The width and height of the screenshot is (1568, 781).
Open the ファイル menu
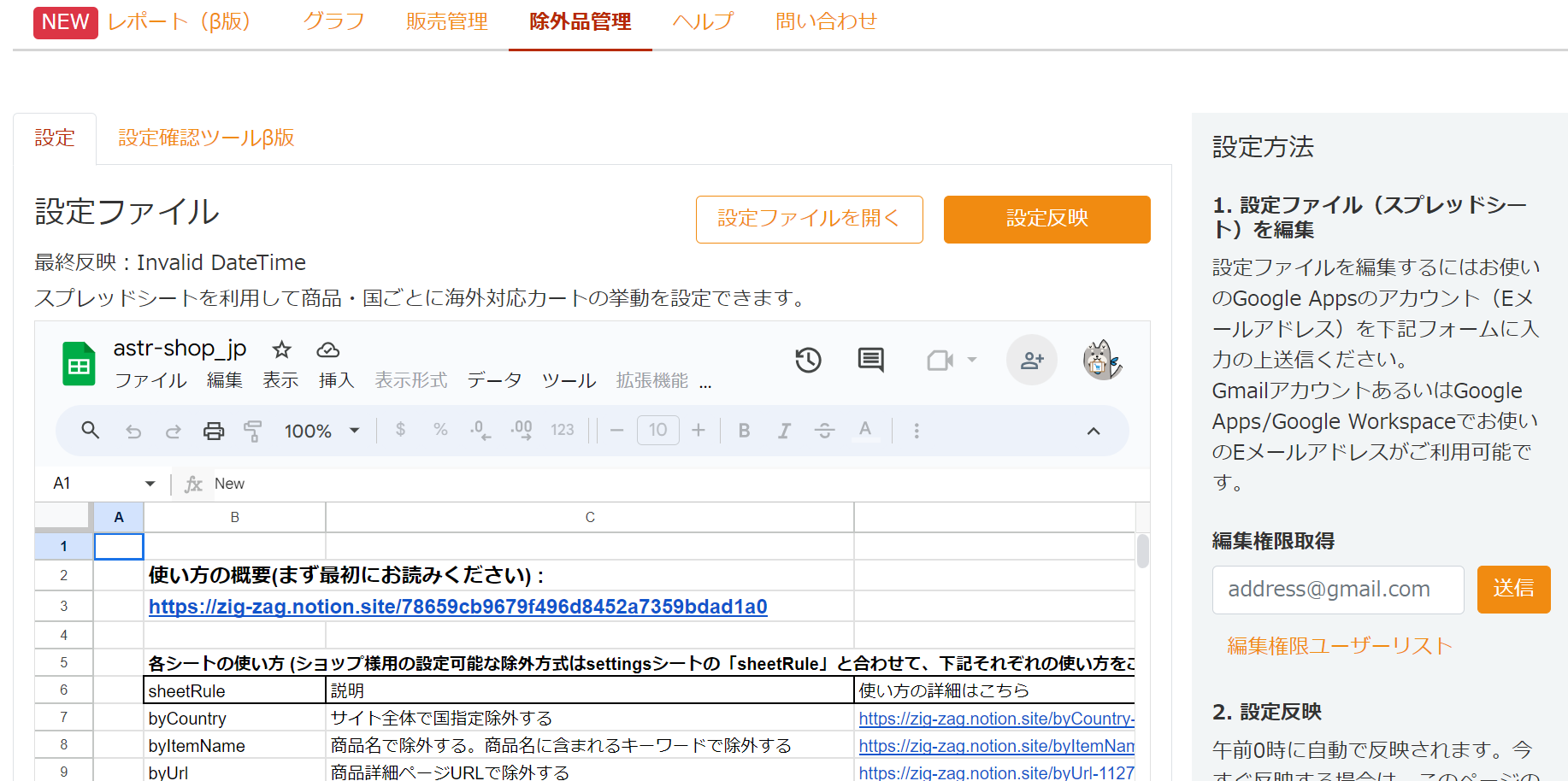point(150,380)
